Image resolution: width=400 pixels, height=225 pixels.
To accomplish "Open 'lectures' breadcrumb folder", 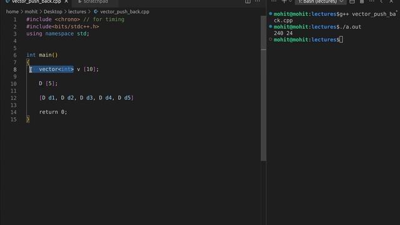I will click(x=77, y=12).
